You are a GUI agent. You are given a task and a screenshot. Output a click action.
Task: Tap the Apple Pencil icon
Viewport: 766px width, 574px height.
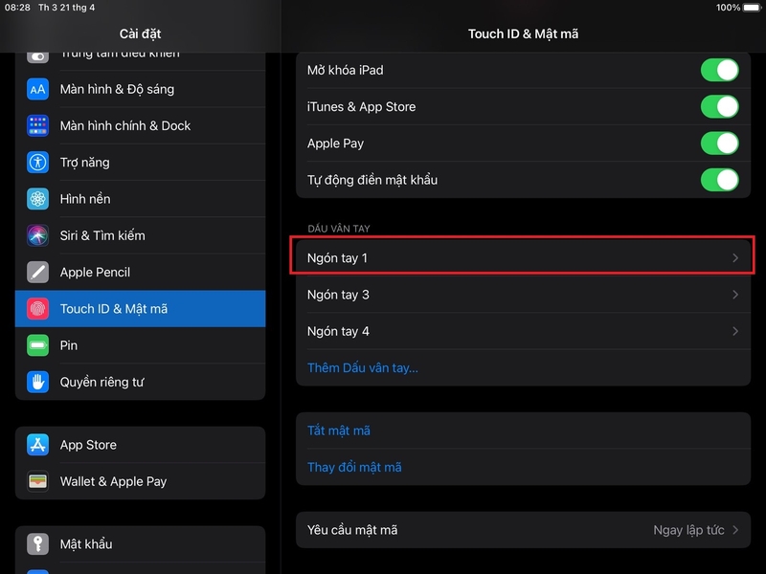[x=37, y=273]
